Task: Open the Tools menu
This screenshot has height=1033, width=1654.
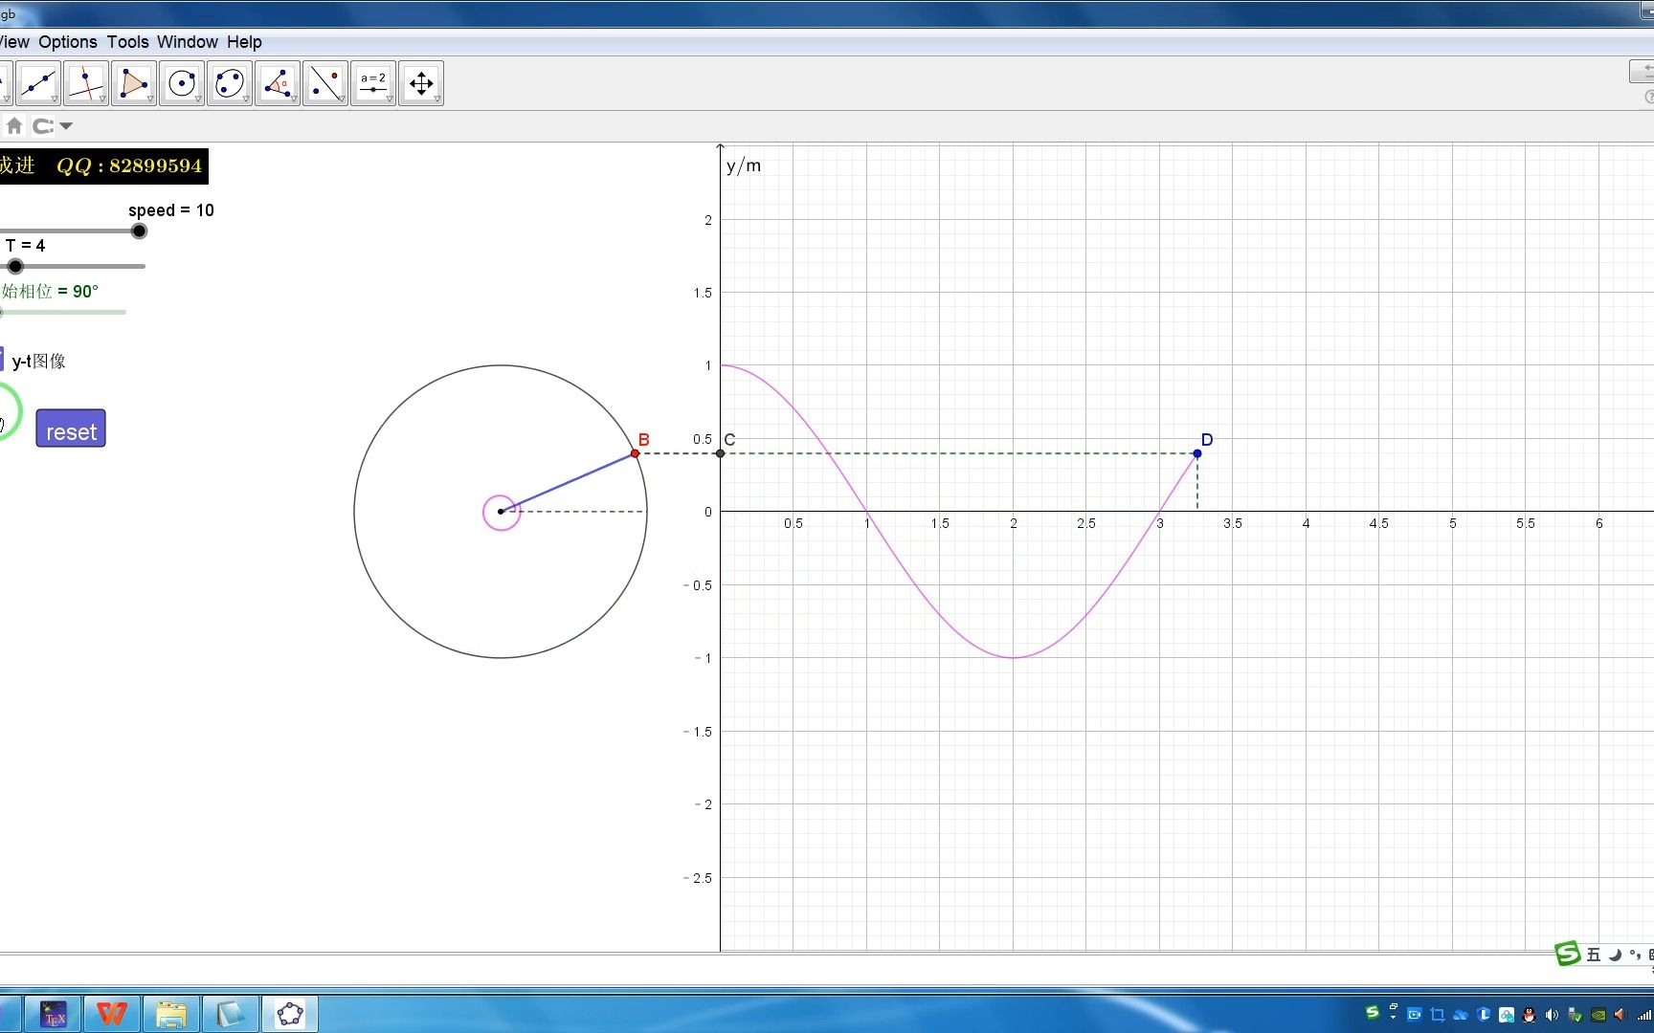Action: pos(127,42)
